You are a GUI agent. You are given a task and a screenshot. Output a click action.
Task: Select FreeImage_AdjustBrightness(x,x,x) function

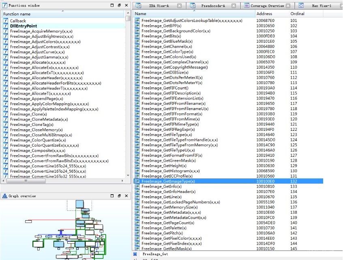[x=42, y=37]
